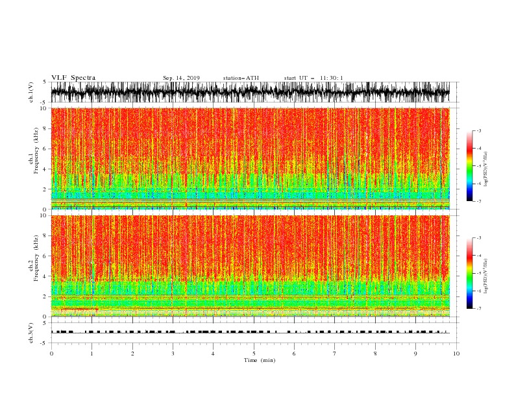Image resolution: width=514 pixels, height=397 pixels.
Task: Click the "ch.1(V)" axis label
Action: point(31,92)
